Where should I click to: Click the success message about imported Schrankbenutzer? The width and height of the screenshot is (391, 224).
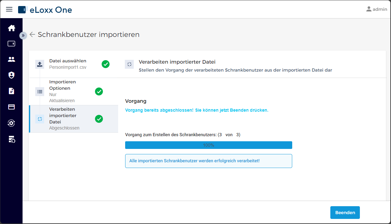click(x=209, y=161)
